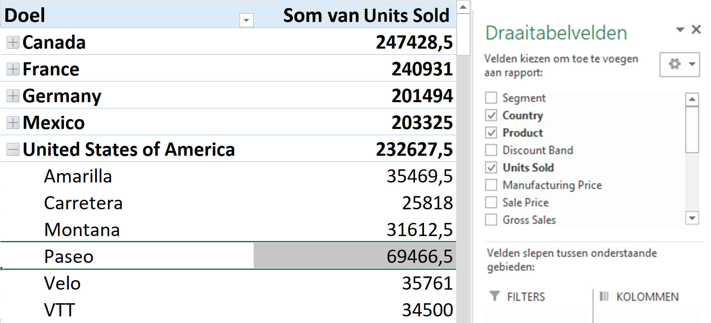The width and height of the screenshot is (711, 323).
Task: Click the 247428,5 value cell
Action: tap(355, 42)
